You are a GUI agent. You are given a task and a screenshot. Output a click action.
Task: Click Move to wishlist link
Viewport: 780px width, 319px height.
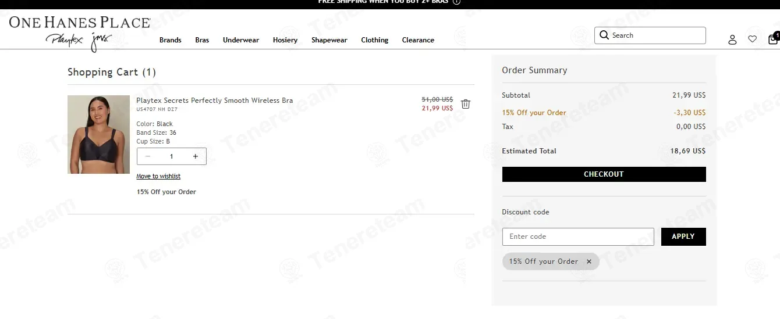tap(158, 176)
